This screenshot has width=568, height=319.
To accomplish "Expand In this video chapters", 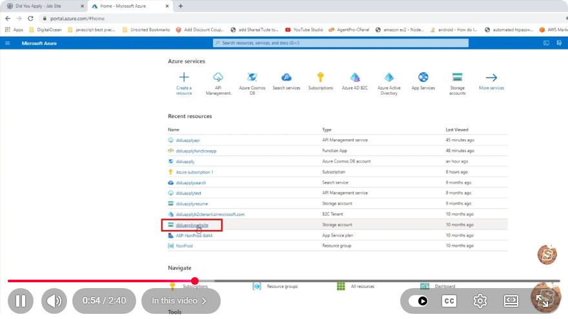I will [x=181, y=301].
